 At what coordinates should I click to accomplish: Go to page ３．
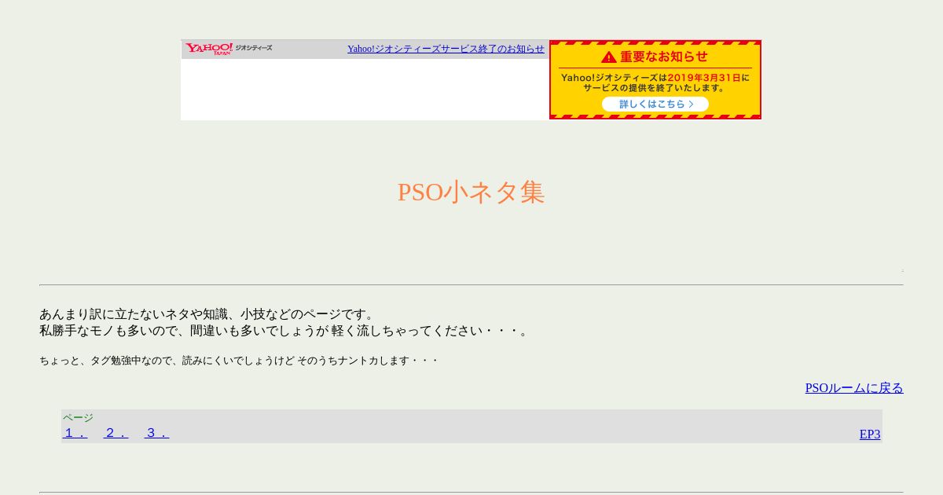(157, 433)
